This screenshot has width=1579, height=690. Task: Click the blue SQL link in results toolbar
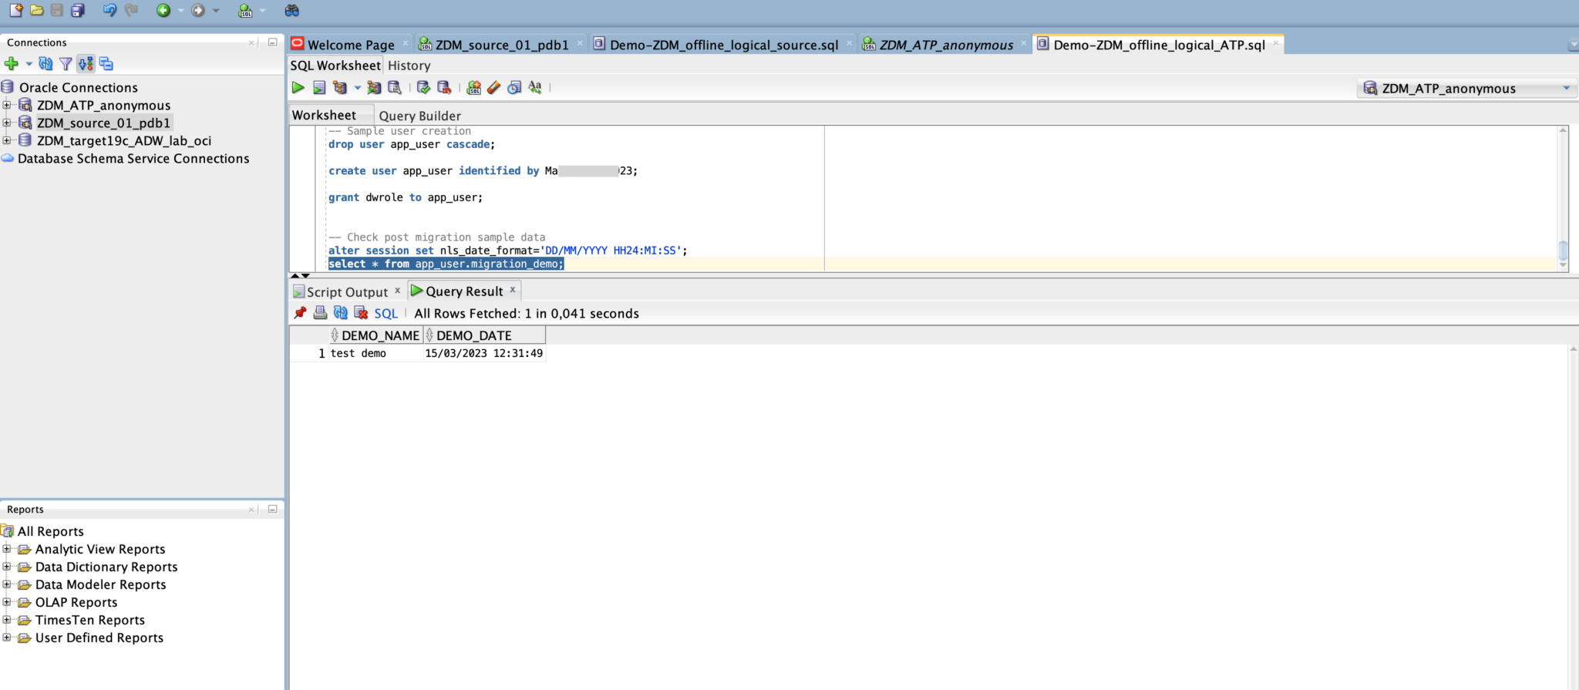click(x=385, y=313)
